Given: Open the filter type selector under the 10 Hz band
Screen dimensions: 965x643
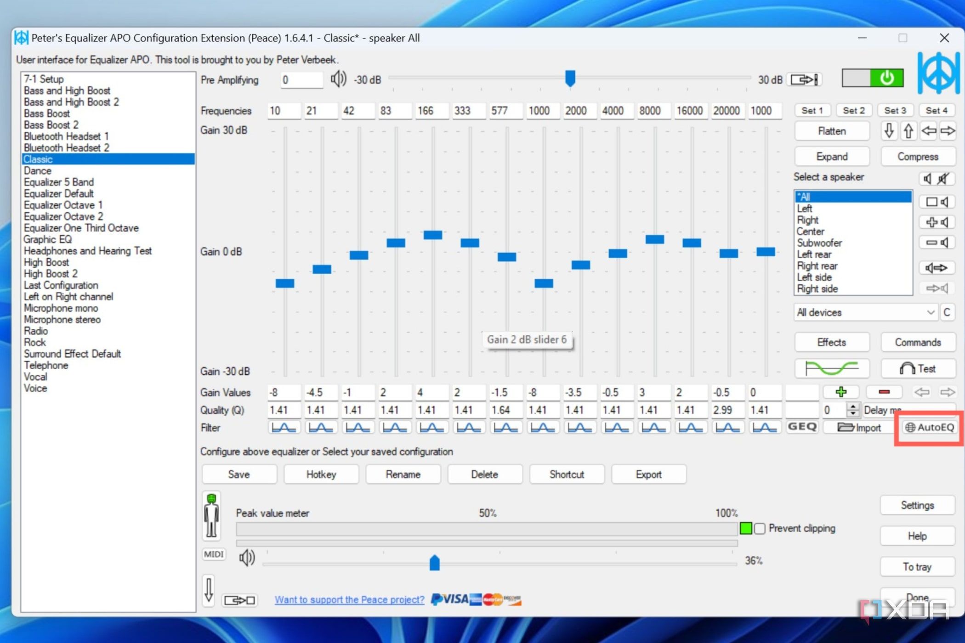Looking at the screenshot, I should coord(284,427).
